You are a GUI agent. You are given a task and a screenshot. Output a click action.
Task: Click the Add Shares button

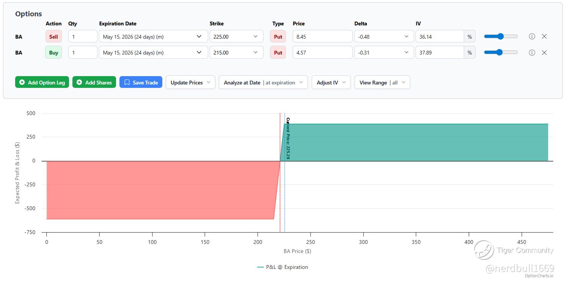pyautogui.click(x=94, y=83)
